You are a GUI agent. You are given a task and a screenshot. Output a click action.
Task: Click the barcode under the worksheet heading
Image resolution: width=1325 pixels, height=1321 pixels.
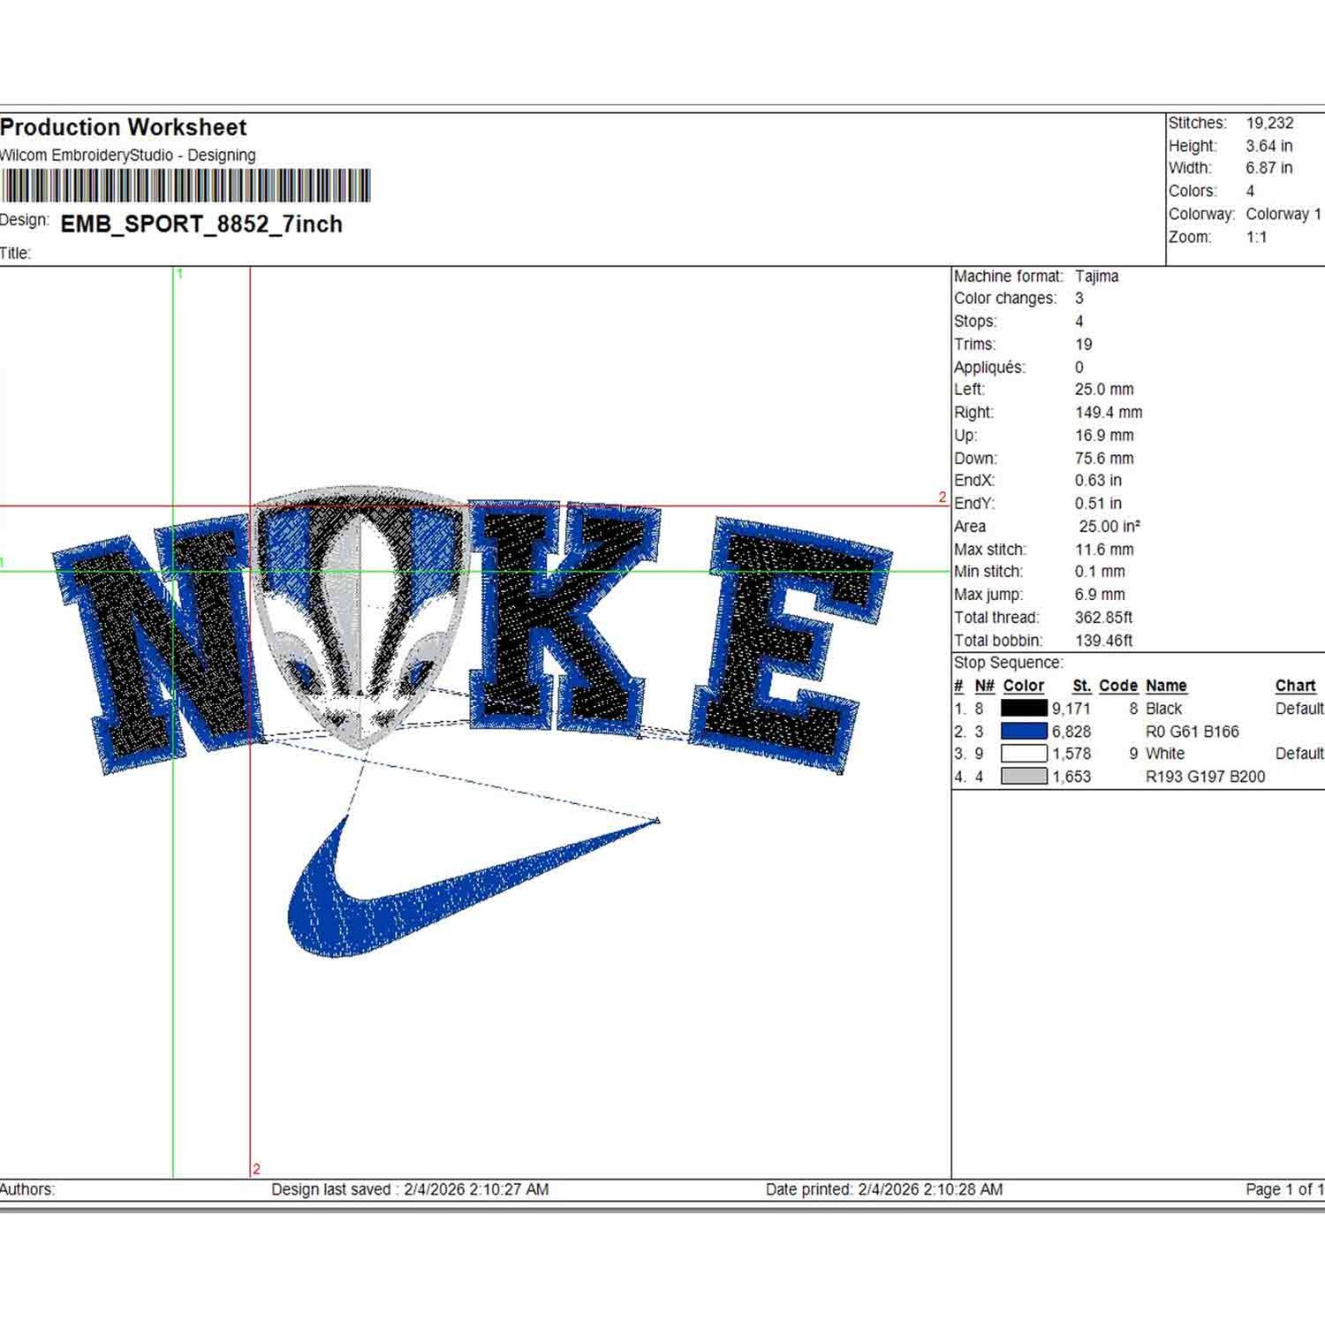pyautogui.click(x=185, y=186)
